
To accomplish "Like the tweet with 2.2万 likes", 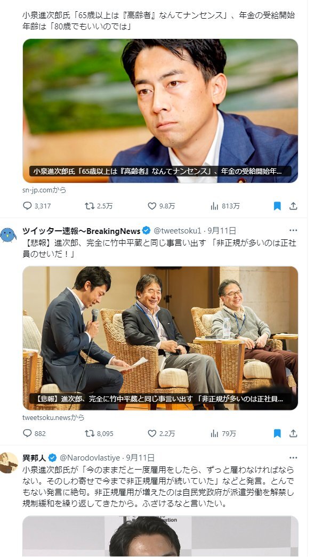I will click(161, 433).
